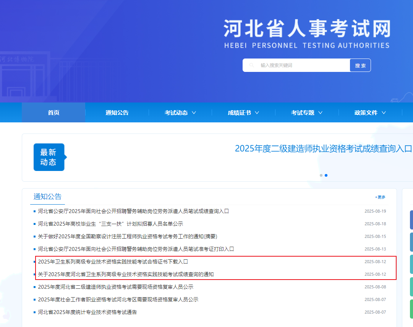413x327 pixels.
Task: Go to the 首页 navigation tab
Action: coord(53,113)
